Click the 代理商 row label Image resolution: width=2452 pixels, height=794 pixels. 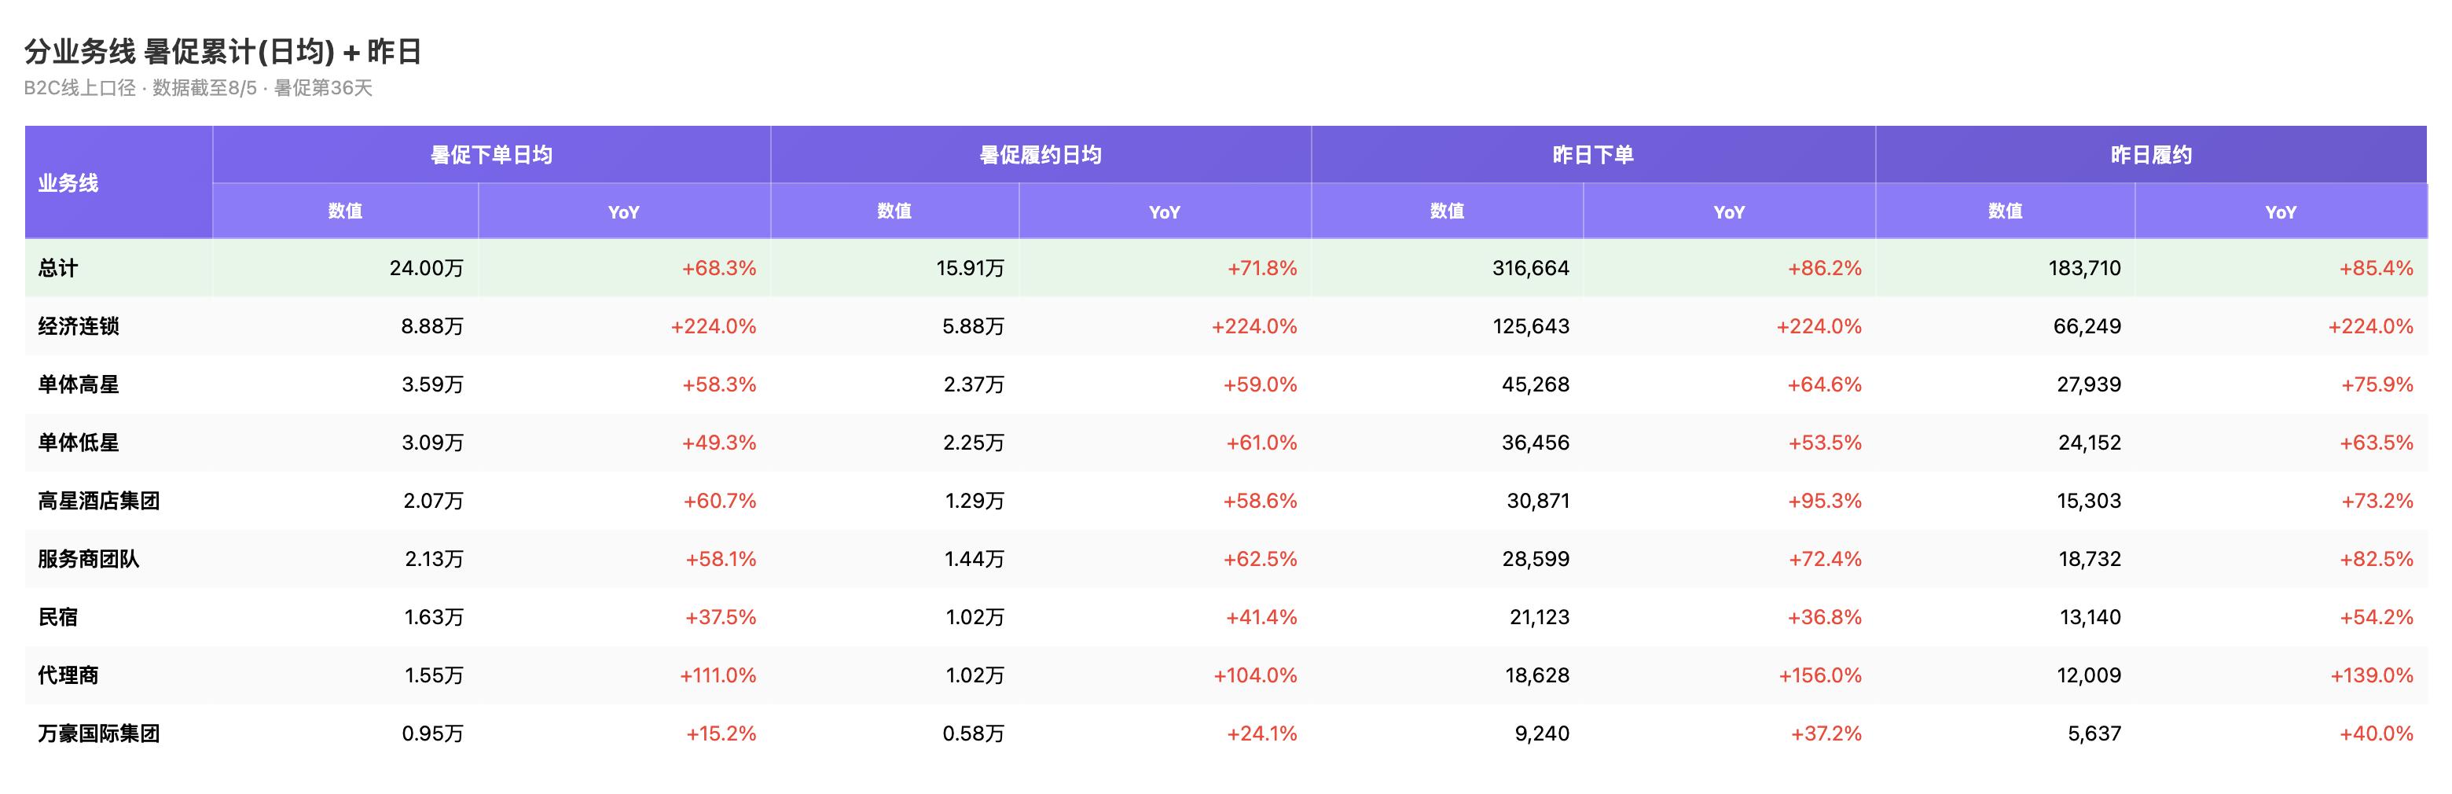68,674
